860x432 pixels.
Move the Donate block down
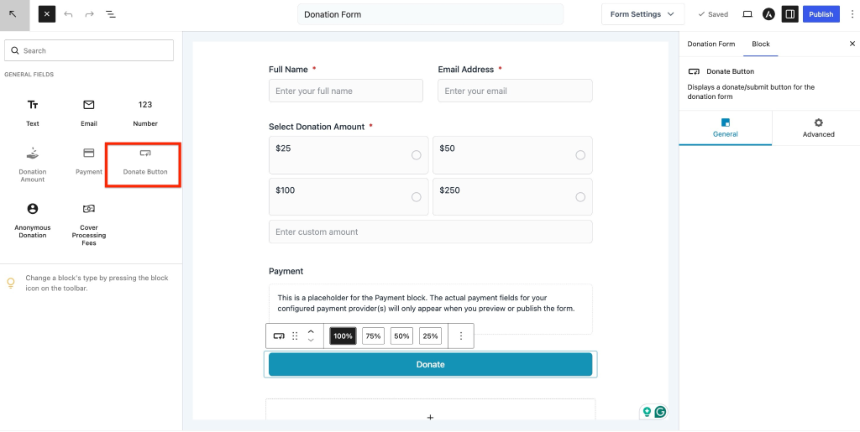(311, 341)
